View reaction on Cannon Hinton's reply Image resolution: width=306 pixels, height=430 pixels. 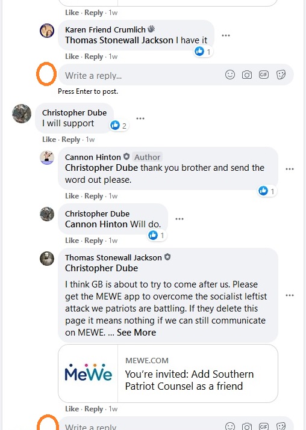pyautogui.click(x=266, y=191)
